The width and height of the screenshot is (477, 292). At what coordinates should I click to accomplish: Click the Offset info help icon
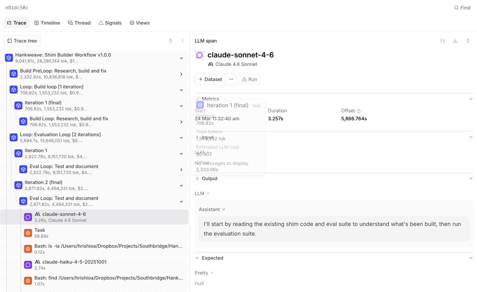tap(359, 111)
